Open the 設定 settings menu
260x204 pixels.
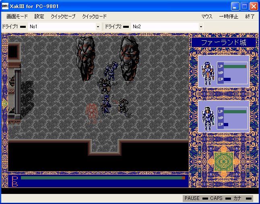point(39,17)
